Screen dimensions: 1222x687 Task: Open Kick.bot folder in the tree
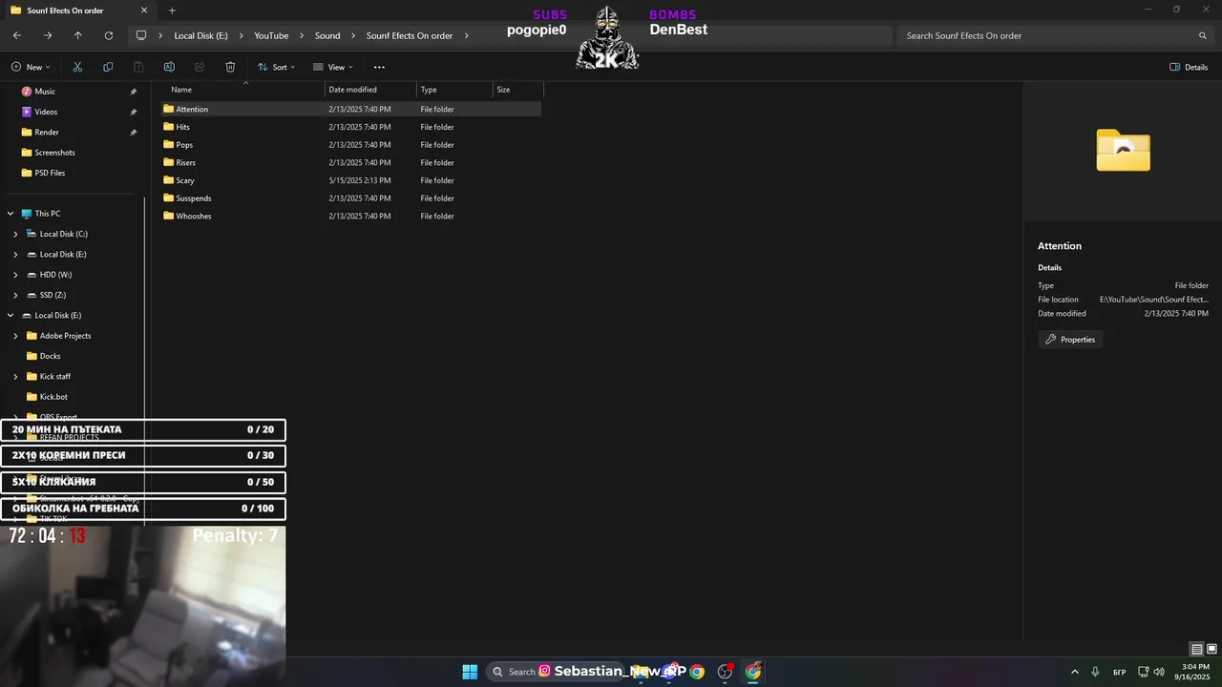pos(53,397)
